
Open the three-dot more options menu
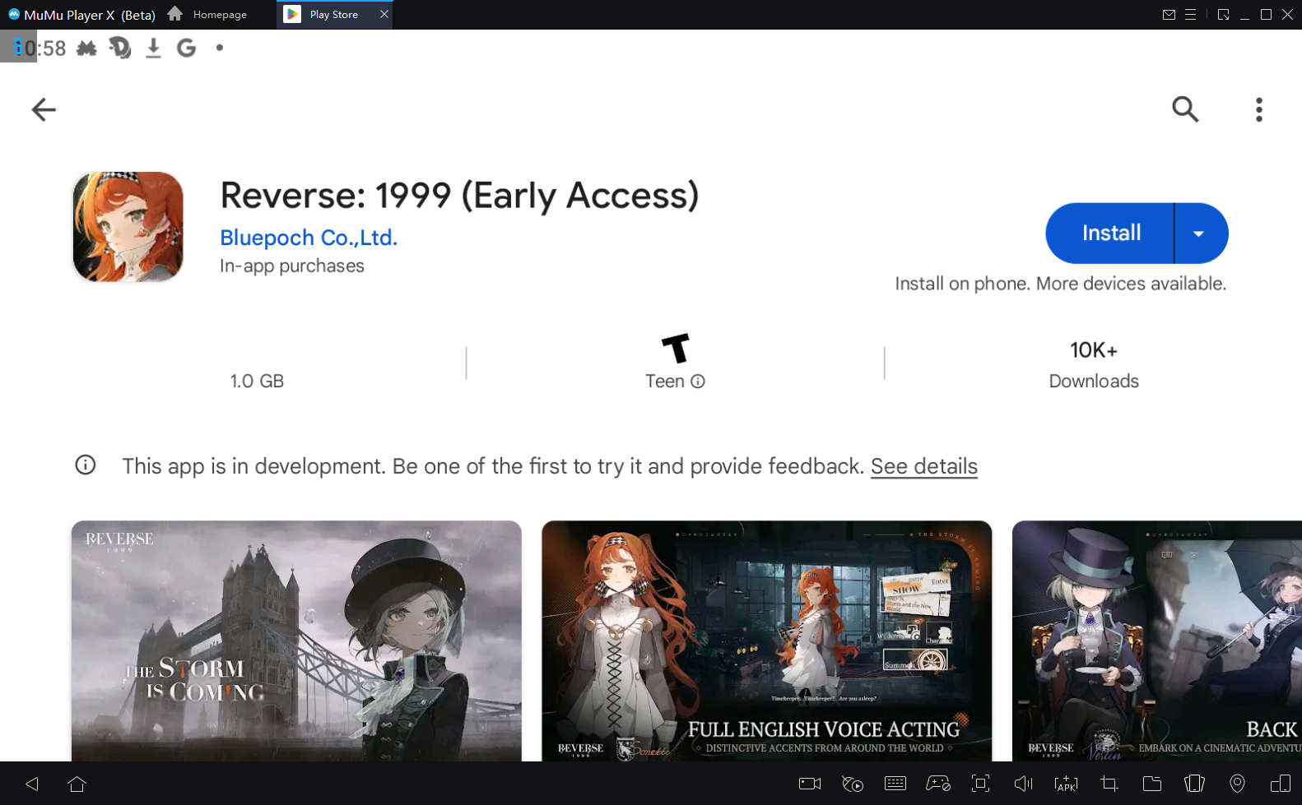point(1258,109)
